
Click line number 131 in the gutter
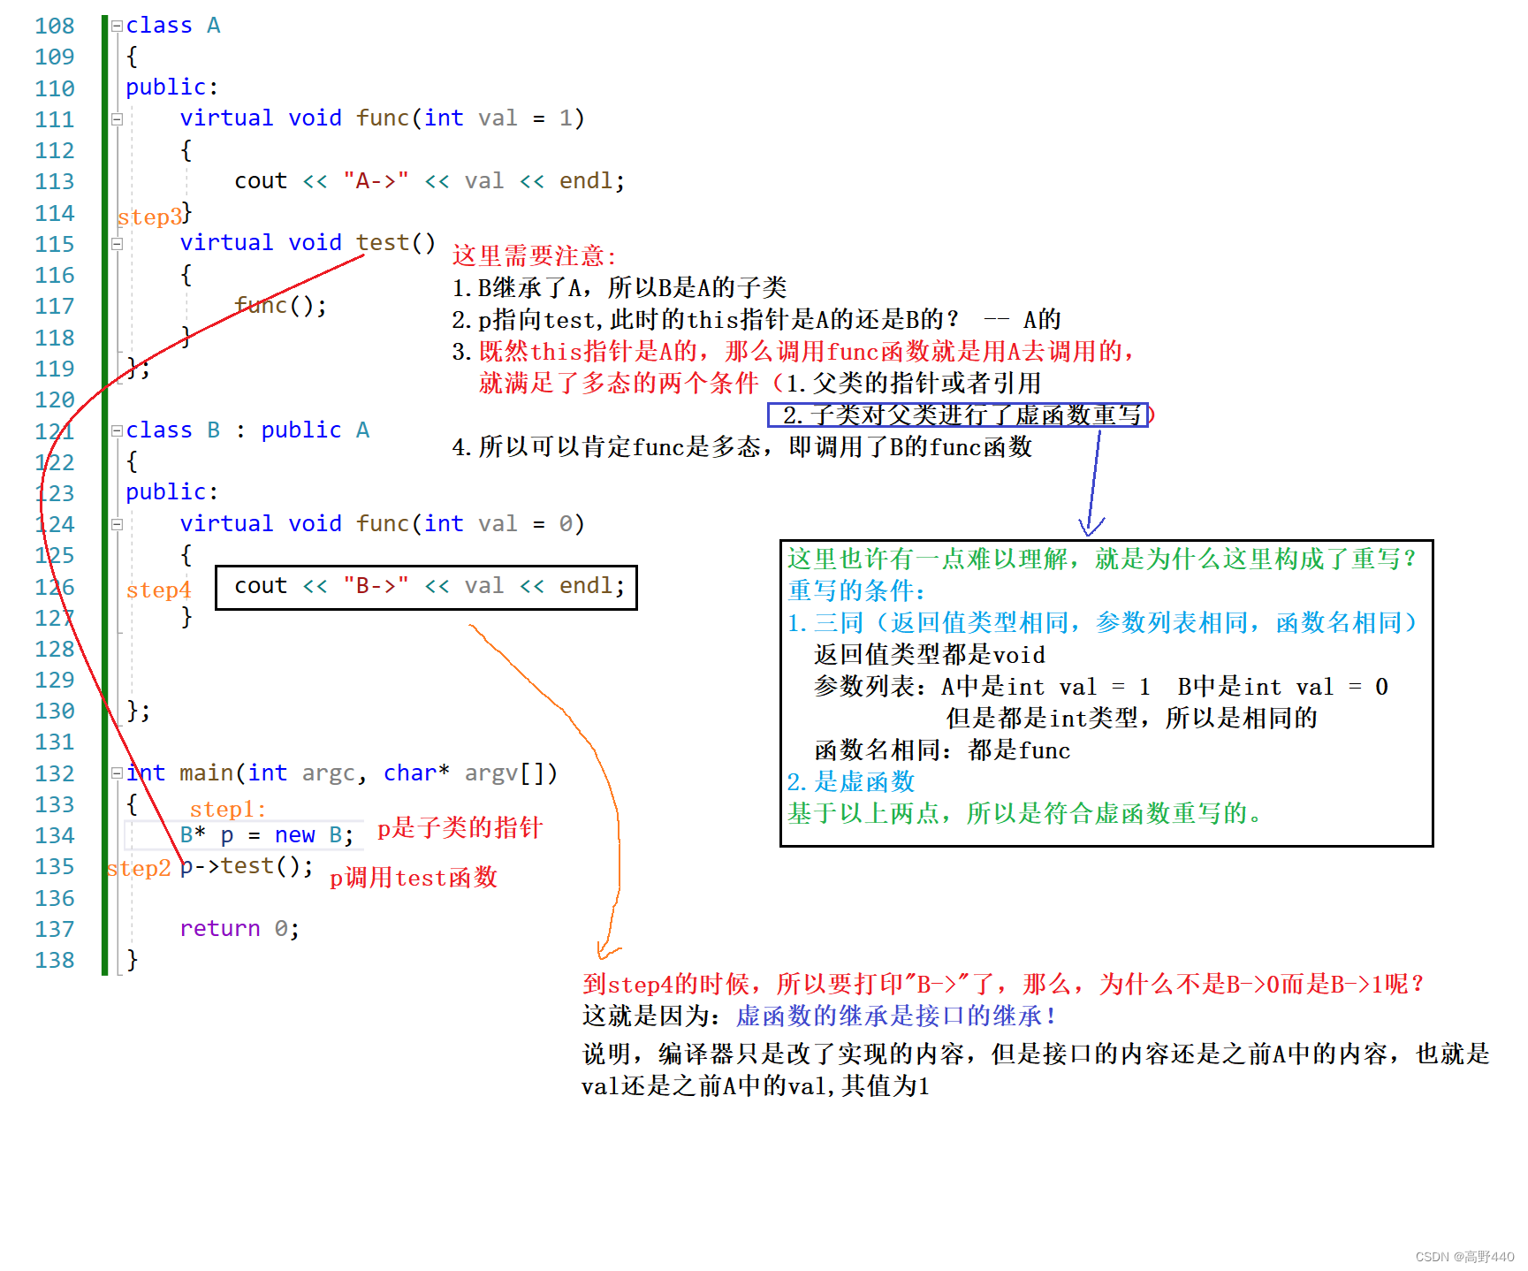click(55, 742)
